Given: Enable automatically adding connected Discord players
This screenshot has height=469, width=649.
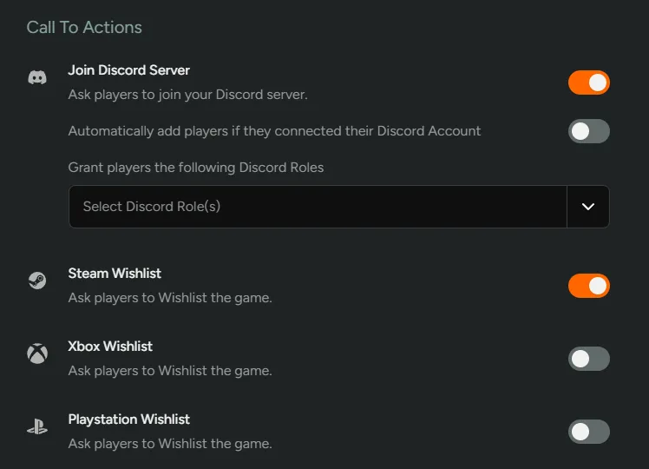Looking at the screenshot, I should coord(589,131).
